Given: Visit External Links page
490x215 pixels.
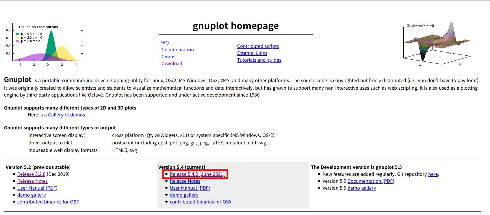Looking at the screenshot, I should pyautogui.click(x=252, y=53).
